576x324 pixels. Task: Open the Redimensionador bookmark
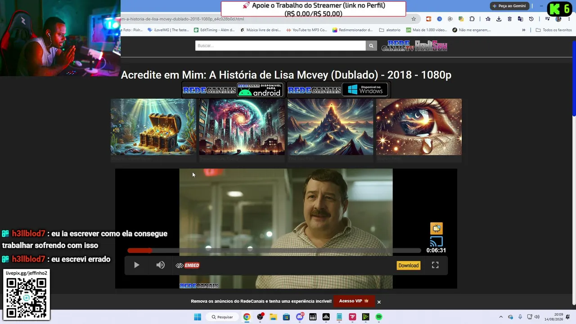click(x=352, y=30)
